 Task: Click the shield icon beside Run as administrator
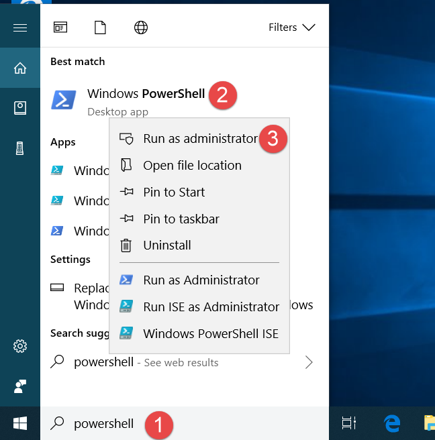click(126, 139)
